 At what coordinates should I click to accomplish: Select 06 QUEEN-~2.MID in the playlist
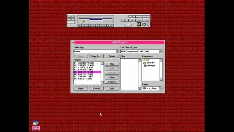[87, 74]
